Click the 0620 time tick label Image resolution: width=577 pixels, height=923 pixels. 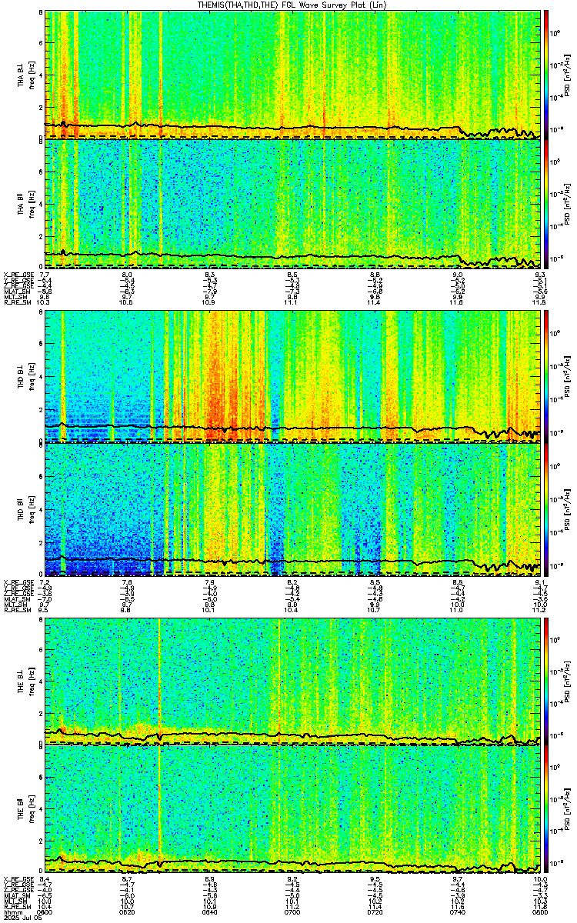pos(127,912)
